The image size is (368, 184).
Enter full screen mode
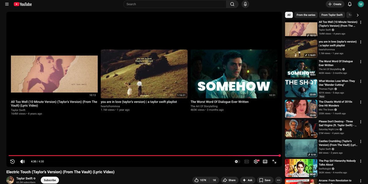click(274, 162)
